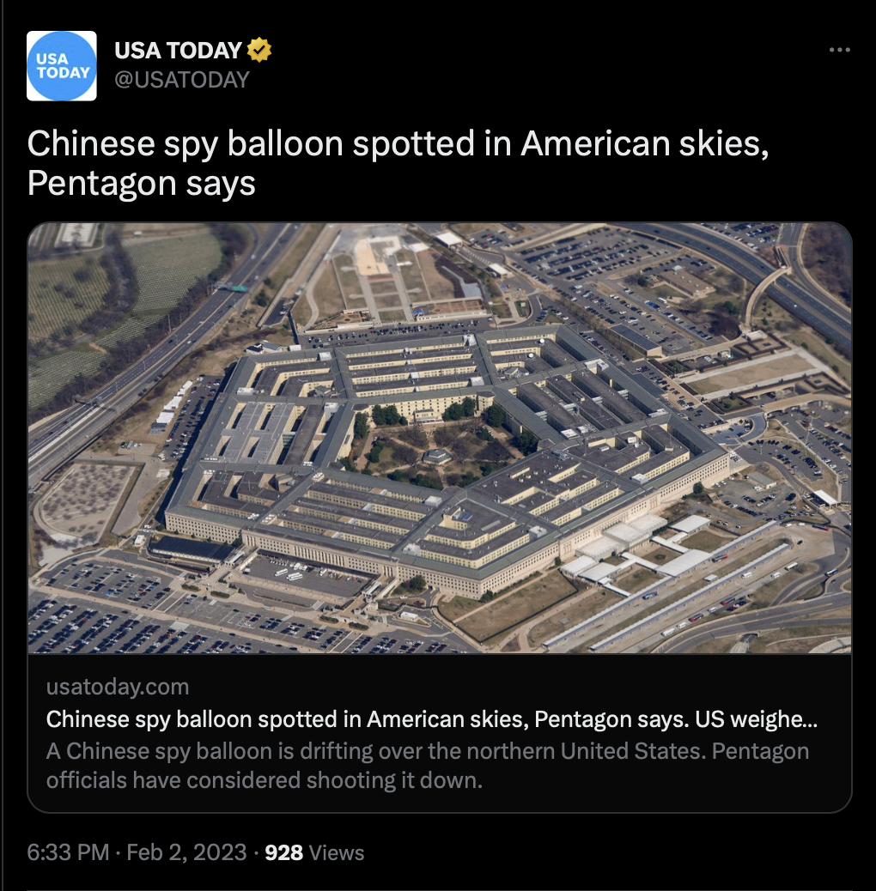Open the @USATODAY handle link
Screen dimensions: 876x891
pos(182,80)
